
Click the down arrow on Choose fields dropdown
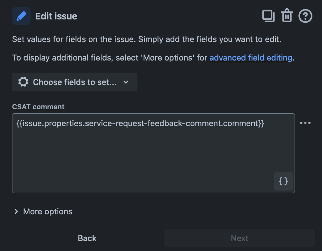coord(126,82)
